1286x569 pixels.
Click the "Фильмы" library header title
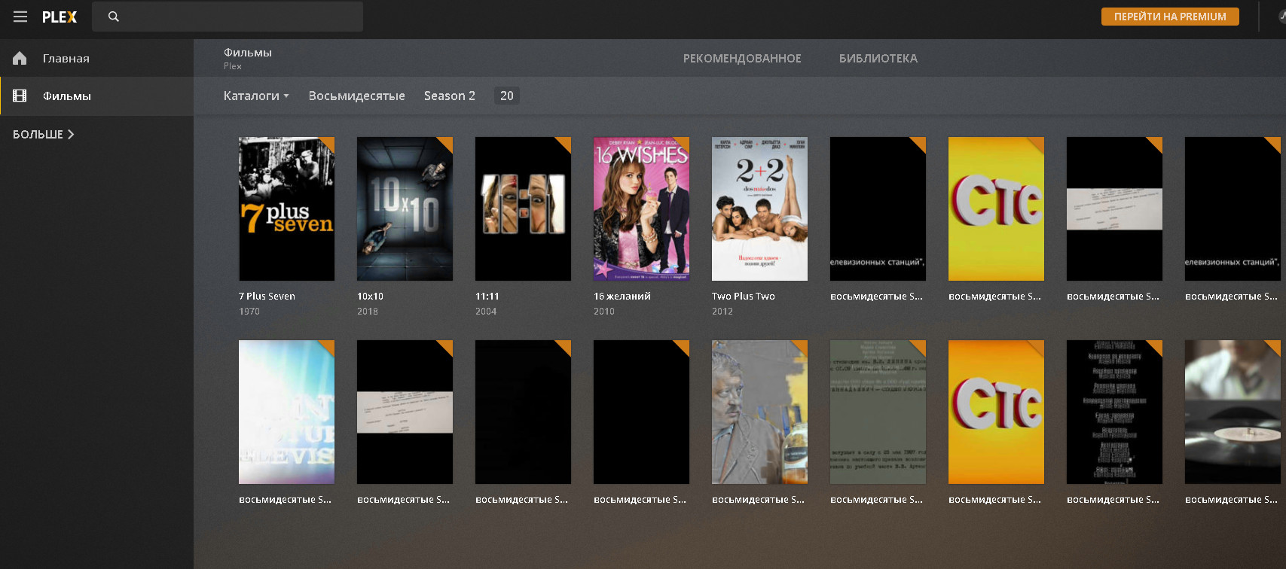(248, 53)
